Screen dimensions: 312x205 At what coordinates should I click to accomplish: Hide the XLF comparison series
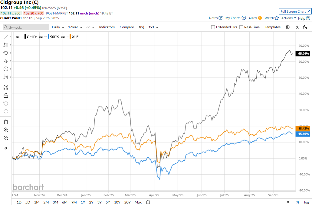point(63,37)
